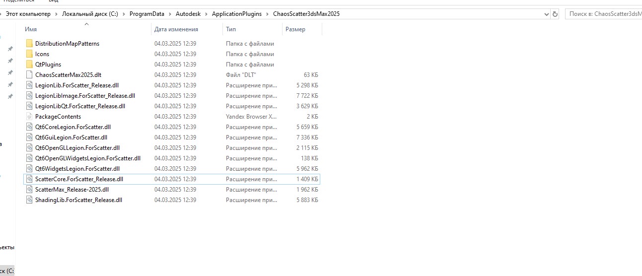Open the 'Вид' ribbon tab
Screen dimensions: 642x276
[53, 1]
